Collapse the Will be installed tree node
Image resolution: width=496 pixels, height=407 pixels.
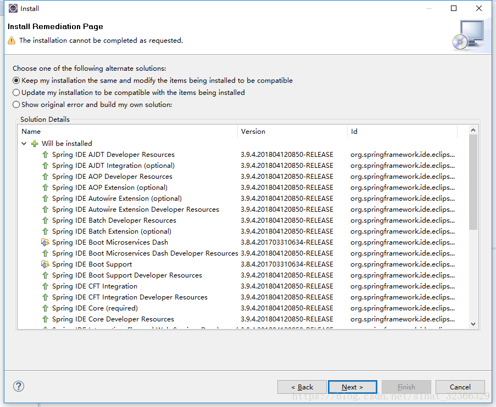[x=24, y=144]
